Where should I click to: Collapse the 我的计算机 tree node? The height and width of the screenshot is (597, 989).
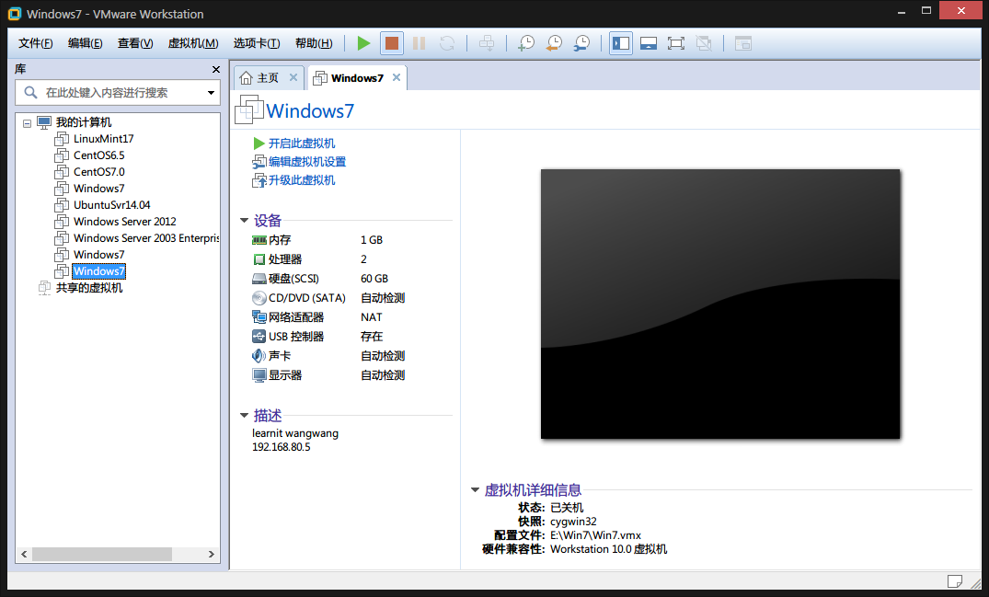click(27, 123)
